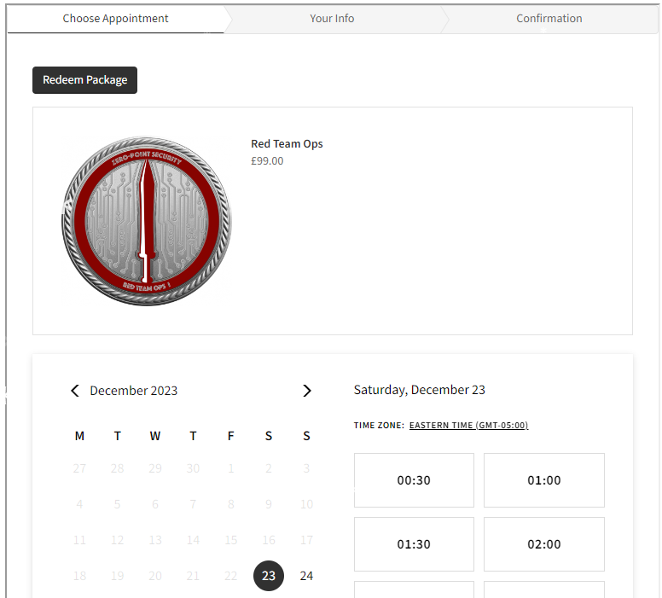Change the Eastern Time zone link

point(468,426)
